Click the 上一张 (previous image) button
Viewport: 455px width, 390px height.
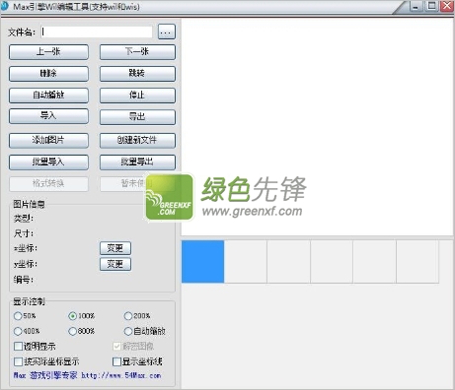48,52
